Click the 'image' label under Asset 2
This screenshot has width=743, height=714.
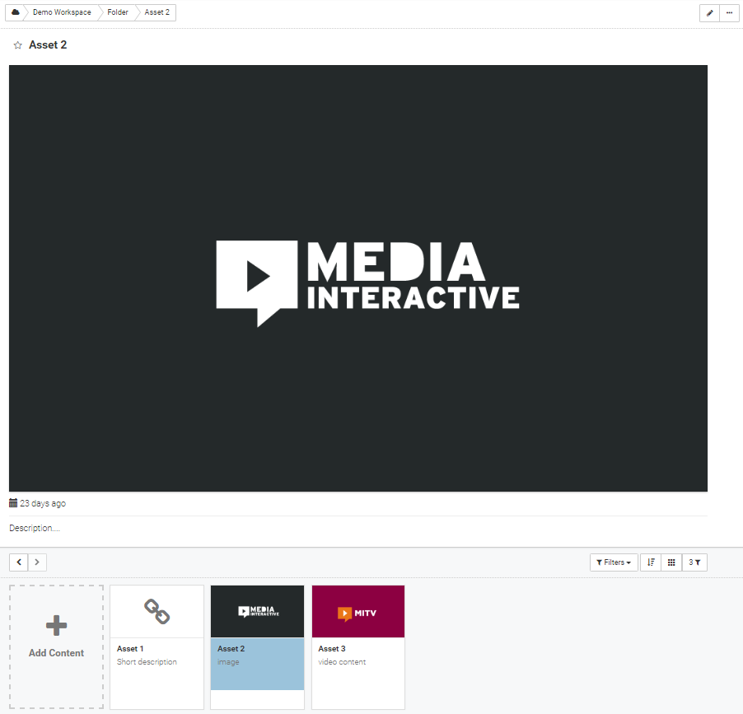click(x=228, y=662)
